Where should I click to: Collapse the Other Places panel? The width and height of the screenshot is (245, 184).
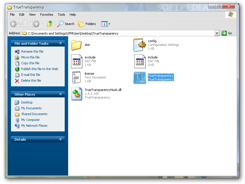[61, 94]
